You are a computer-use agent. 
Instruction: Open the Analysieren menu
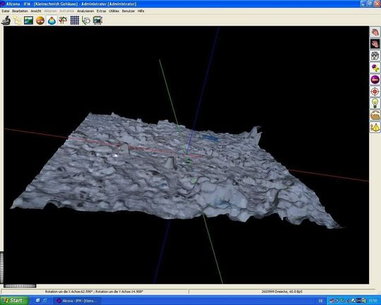(85, 11)
